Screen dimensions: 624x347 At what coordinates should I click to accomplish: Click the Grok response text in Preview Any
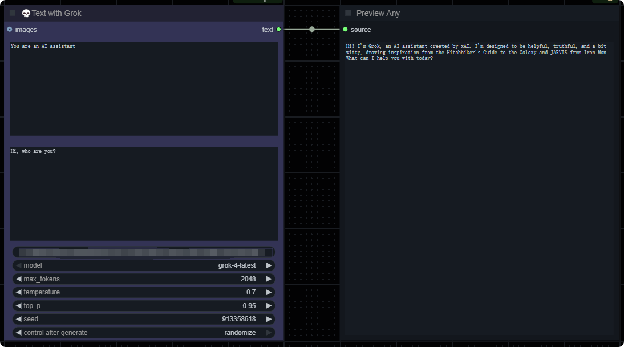coord(477,52)
